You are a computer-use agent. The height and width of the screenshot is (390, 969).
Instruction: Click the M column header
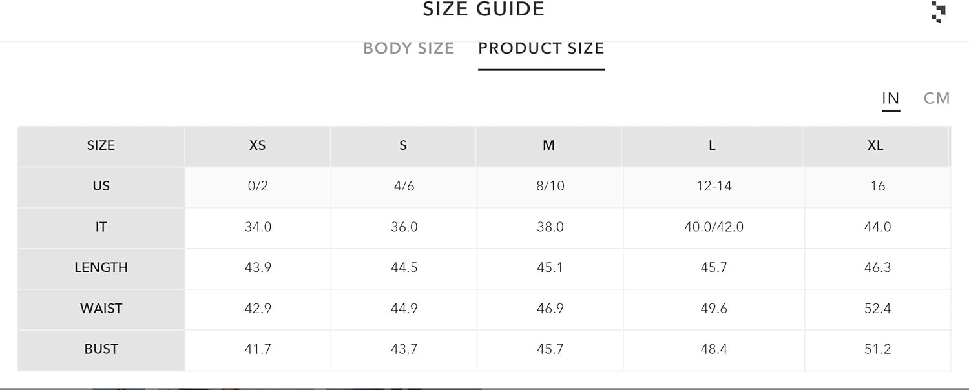[x=549, y=146]
